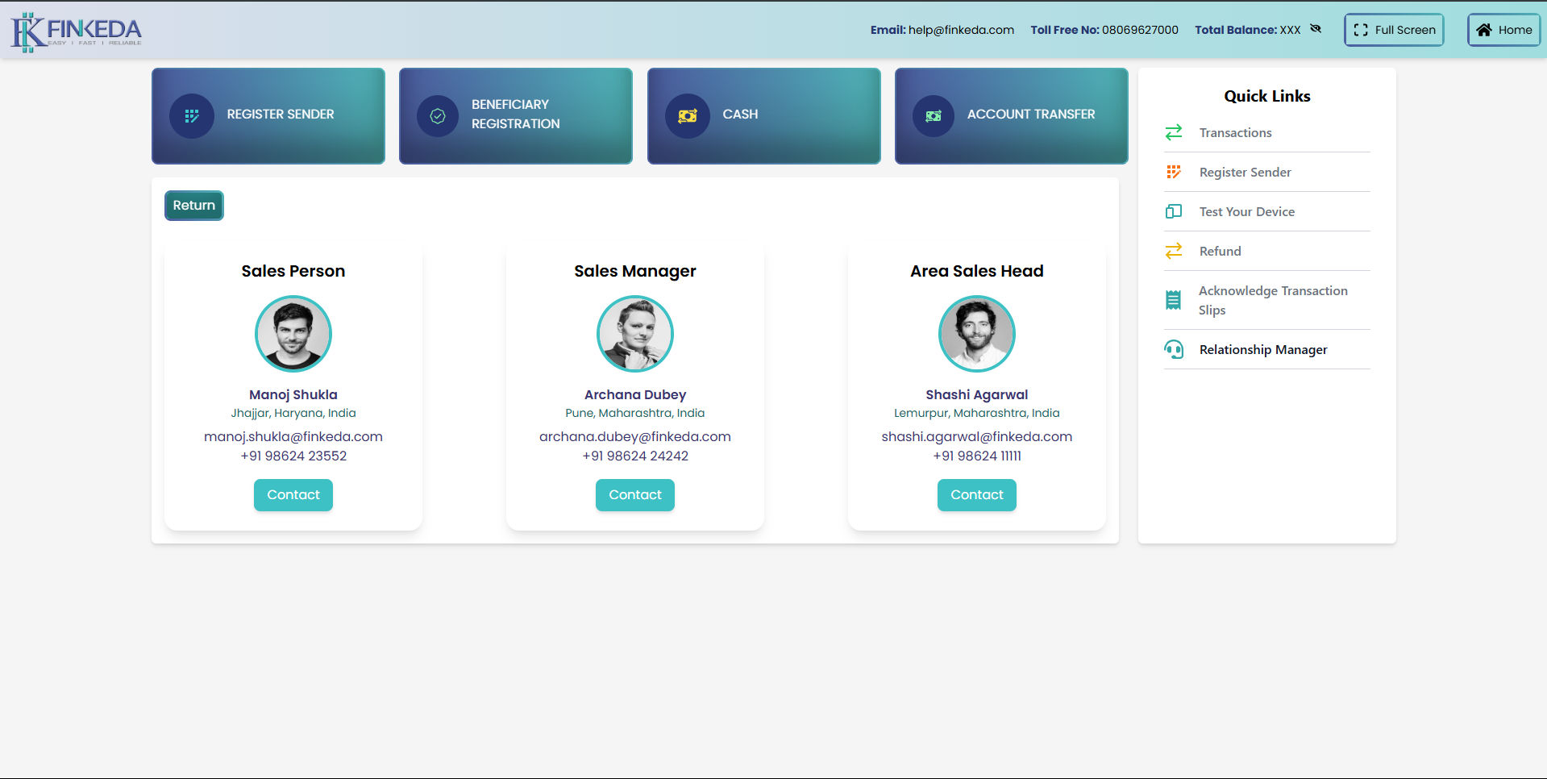Click phone number +91 98624 24242

click(x=635, y=456)
